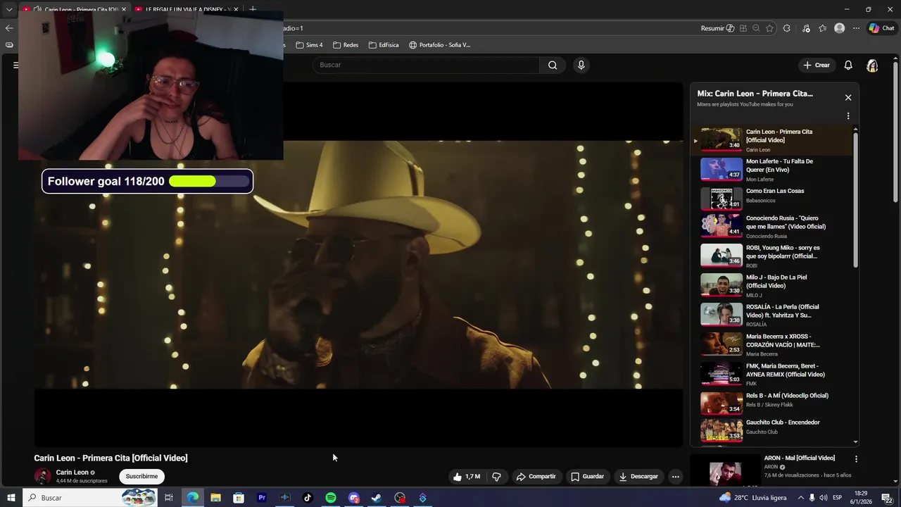Image resolution: width=901 pixels, height=507 pixels.
Task: Open the Mix playlist three-dot options
Action: (x=848, y=115)
